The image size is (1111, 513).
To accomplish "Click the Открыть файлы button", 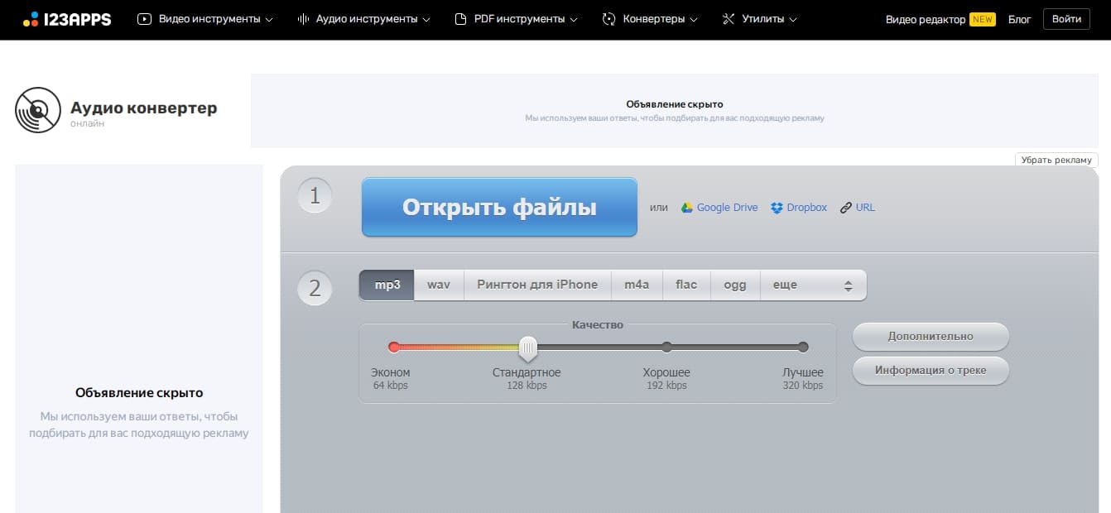I will (498, 207).
